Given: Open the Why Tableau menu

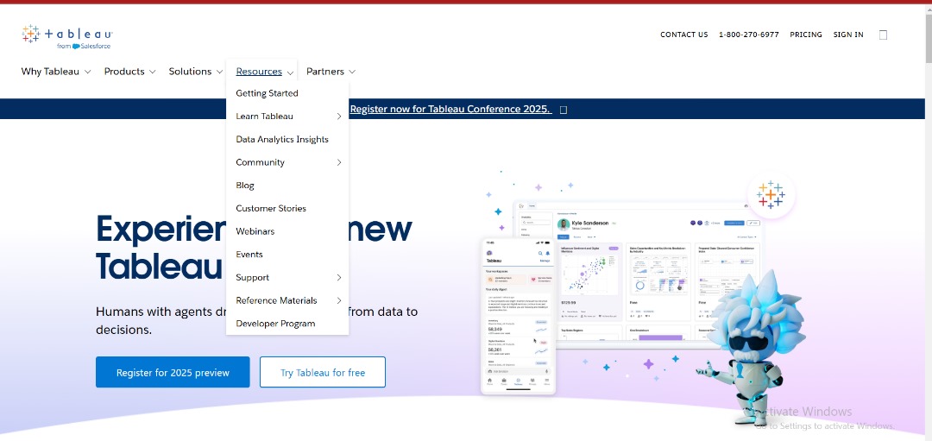Looking at the screenshot, I should [56, 72].
